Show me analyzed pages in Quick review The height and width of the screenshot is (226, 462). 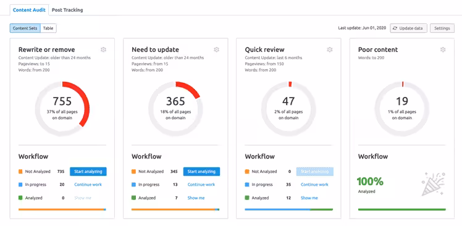point(309,198)
